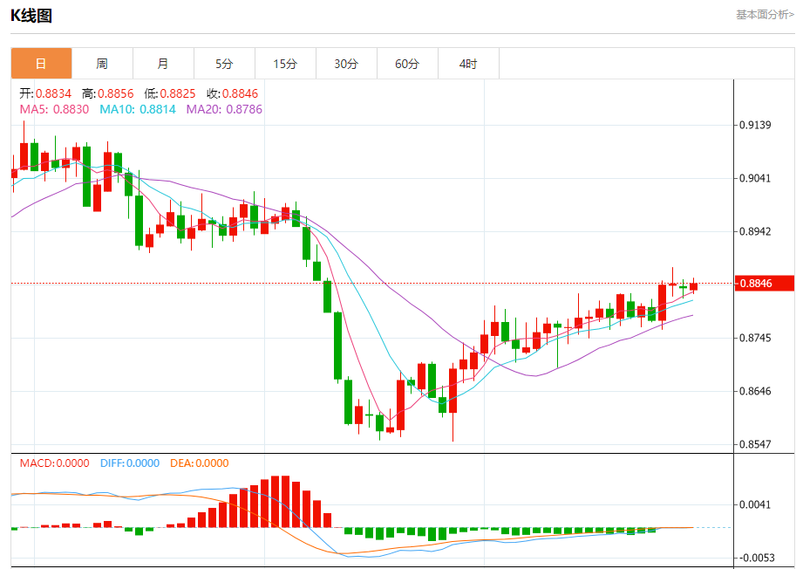This screenshot has height=569, width=803.
Task: Open the 5分 interval tab
Action: (224, 64)
